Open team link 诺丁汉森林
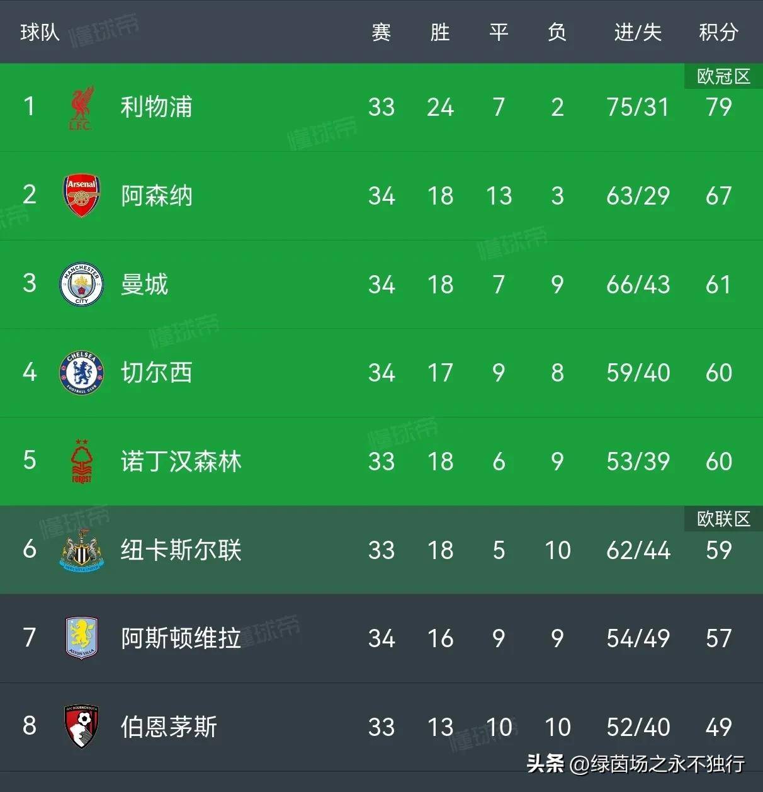 click(x=181, y=461)
